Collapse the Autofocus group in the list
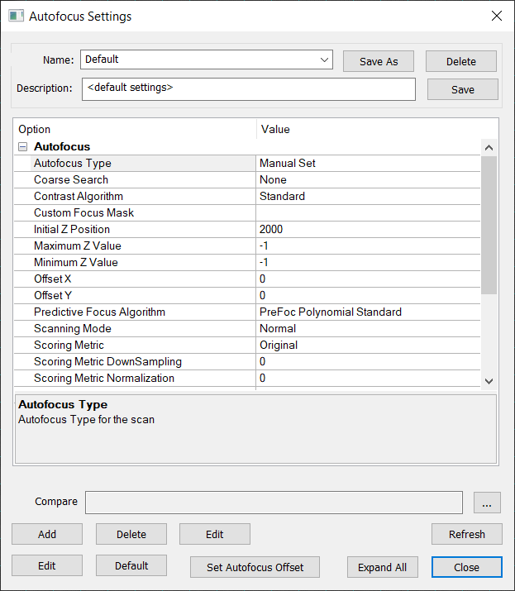The image size is (515, 591). click(22, 146)
